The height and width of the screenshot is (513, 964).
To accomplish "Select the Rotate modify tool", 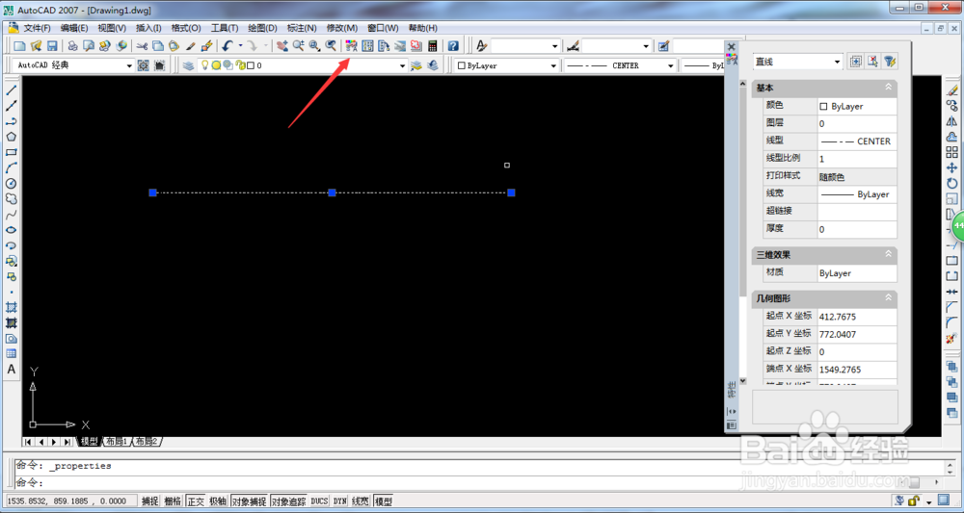I will click(x=951, y=184).
